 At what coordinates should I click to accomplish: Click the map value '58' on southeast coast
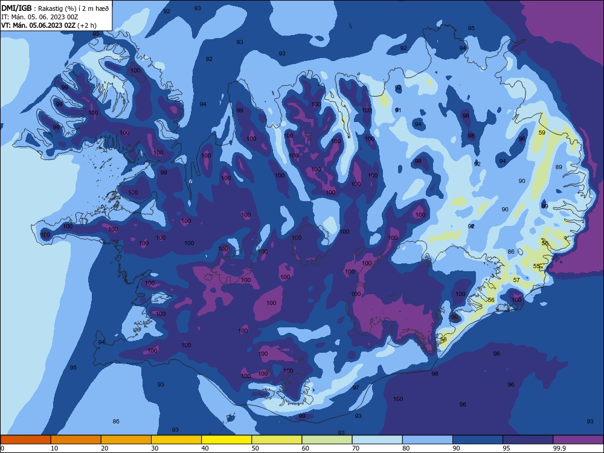pos(443,339)
